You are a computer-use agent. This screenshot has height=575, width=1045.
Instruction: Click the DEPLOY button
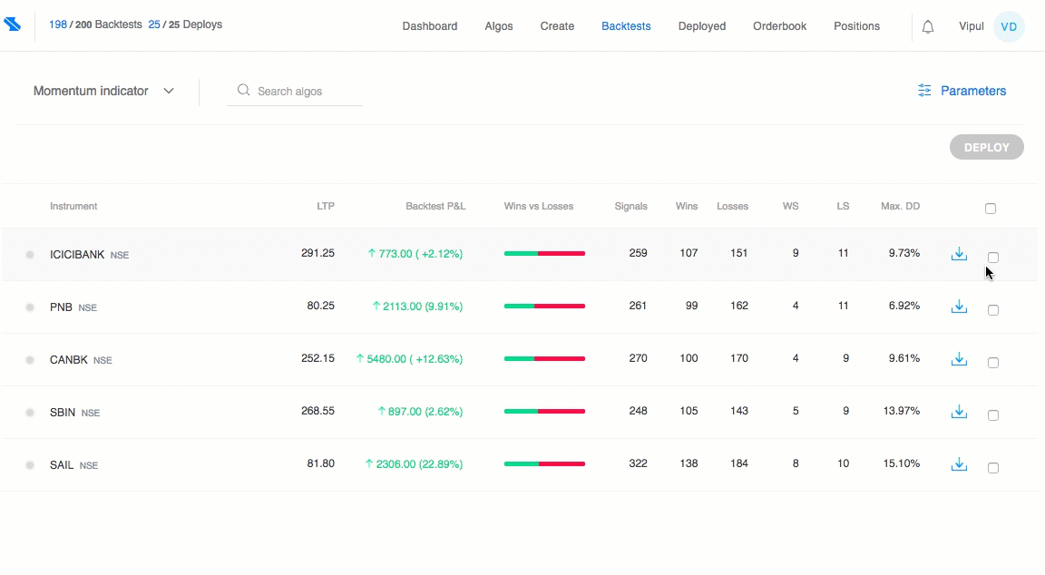pyautogui.click(x=986, y=147)
